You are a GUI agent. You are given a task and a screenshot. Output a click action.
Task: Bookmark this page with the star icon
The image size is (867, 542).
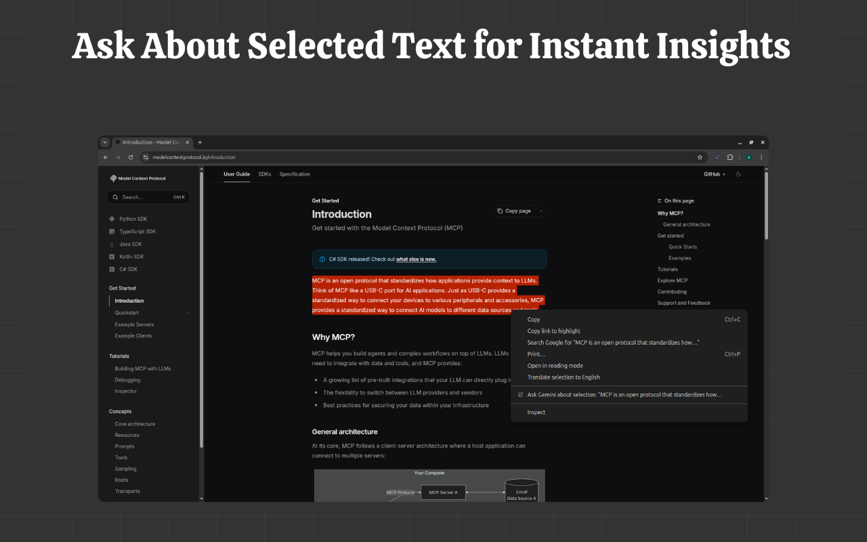click(x=700, y=157)
